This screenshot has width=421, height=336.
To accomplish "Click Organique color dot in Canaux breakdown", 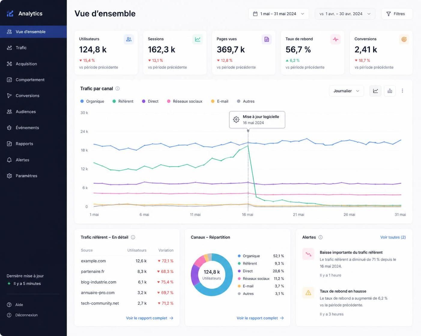I will (x=239, y=256).
